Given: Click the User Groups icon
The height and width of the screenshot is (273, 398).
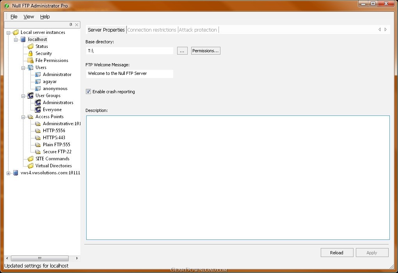Looking at the screenshot, I should pyautogui.click(x=30, y=96).
